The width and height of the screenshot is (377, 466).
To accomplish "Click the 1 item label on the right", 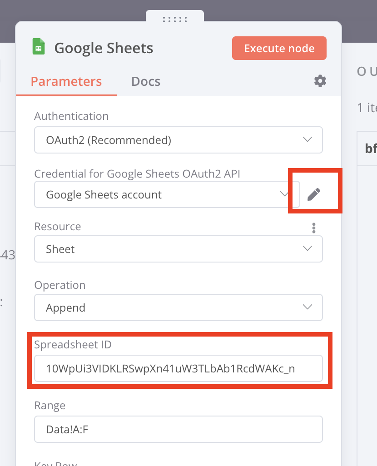I will tap(368, 108).
